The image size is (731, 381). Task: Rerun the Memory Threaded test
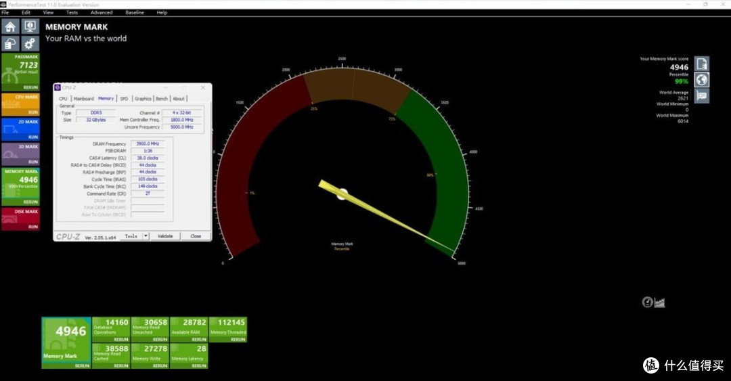click(x=238, y=340)
